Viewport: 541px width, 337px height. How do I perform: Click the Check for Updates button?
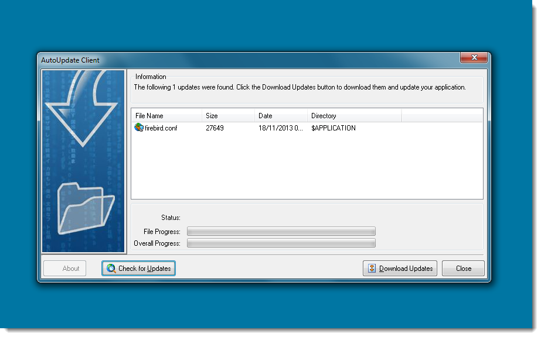(x=138, y=269)
